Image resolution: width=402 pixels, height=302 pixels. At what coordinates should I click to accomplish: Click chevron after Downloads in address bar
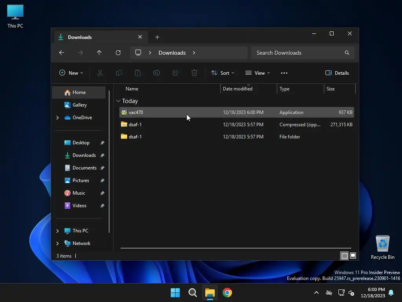point(194,53)
